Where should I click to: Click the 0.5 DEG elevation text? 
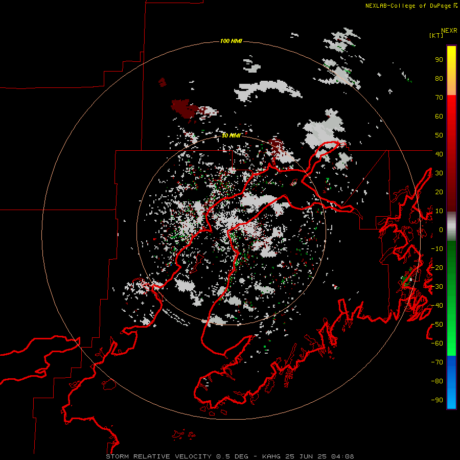pos(233,456)
